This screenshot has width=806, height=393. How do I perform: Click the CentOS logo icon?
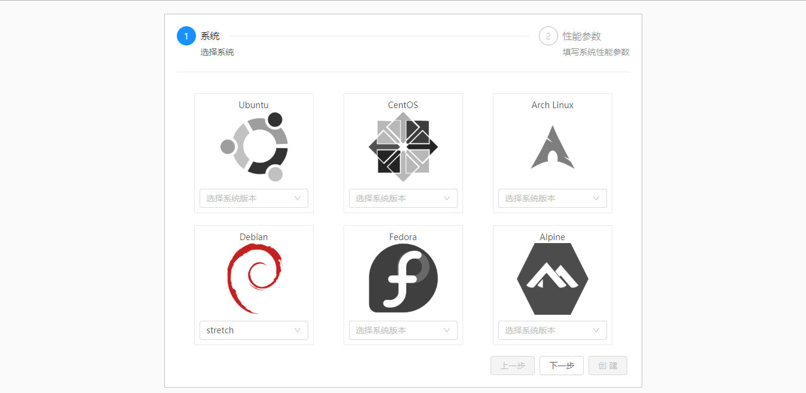pos(403,147)
